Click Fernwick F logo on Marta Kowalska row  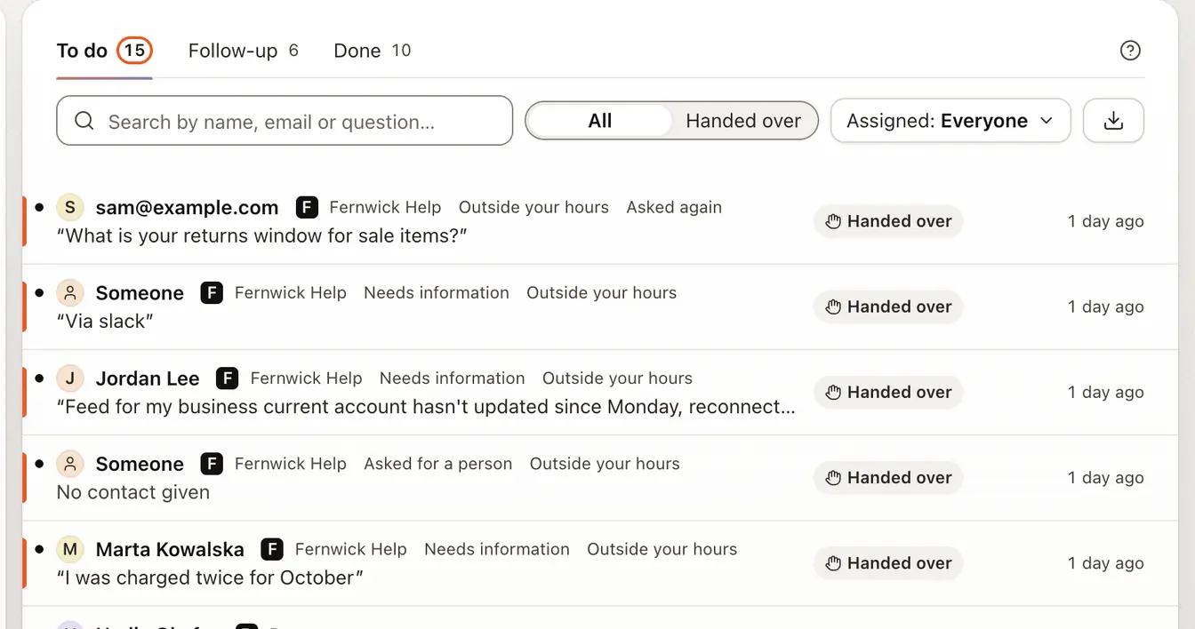click(x=272, y=549)
